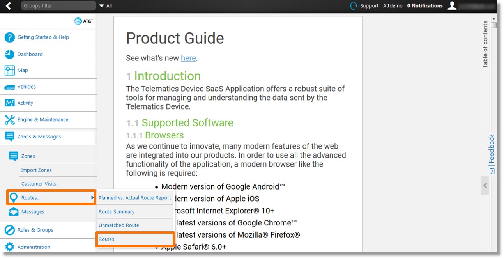Focus the Groups filter field
The height and width of the screenshot is (259, 504).
pyautogui.click(x=58, y=6)
